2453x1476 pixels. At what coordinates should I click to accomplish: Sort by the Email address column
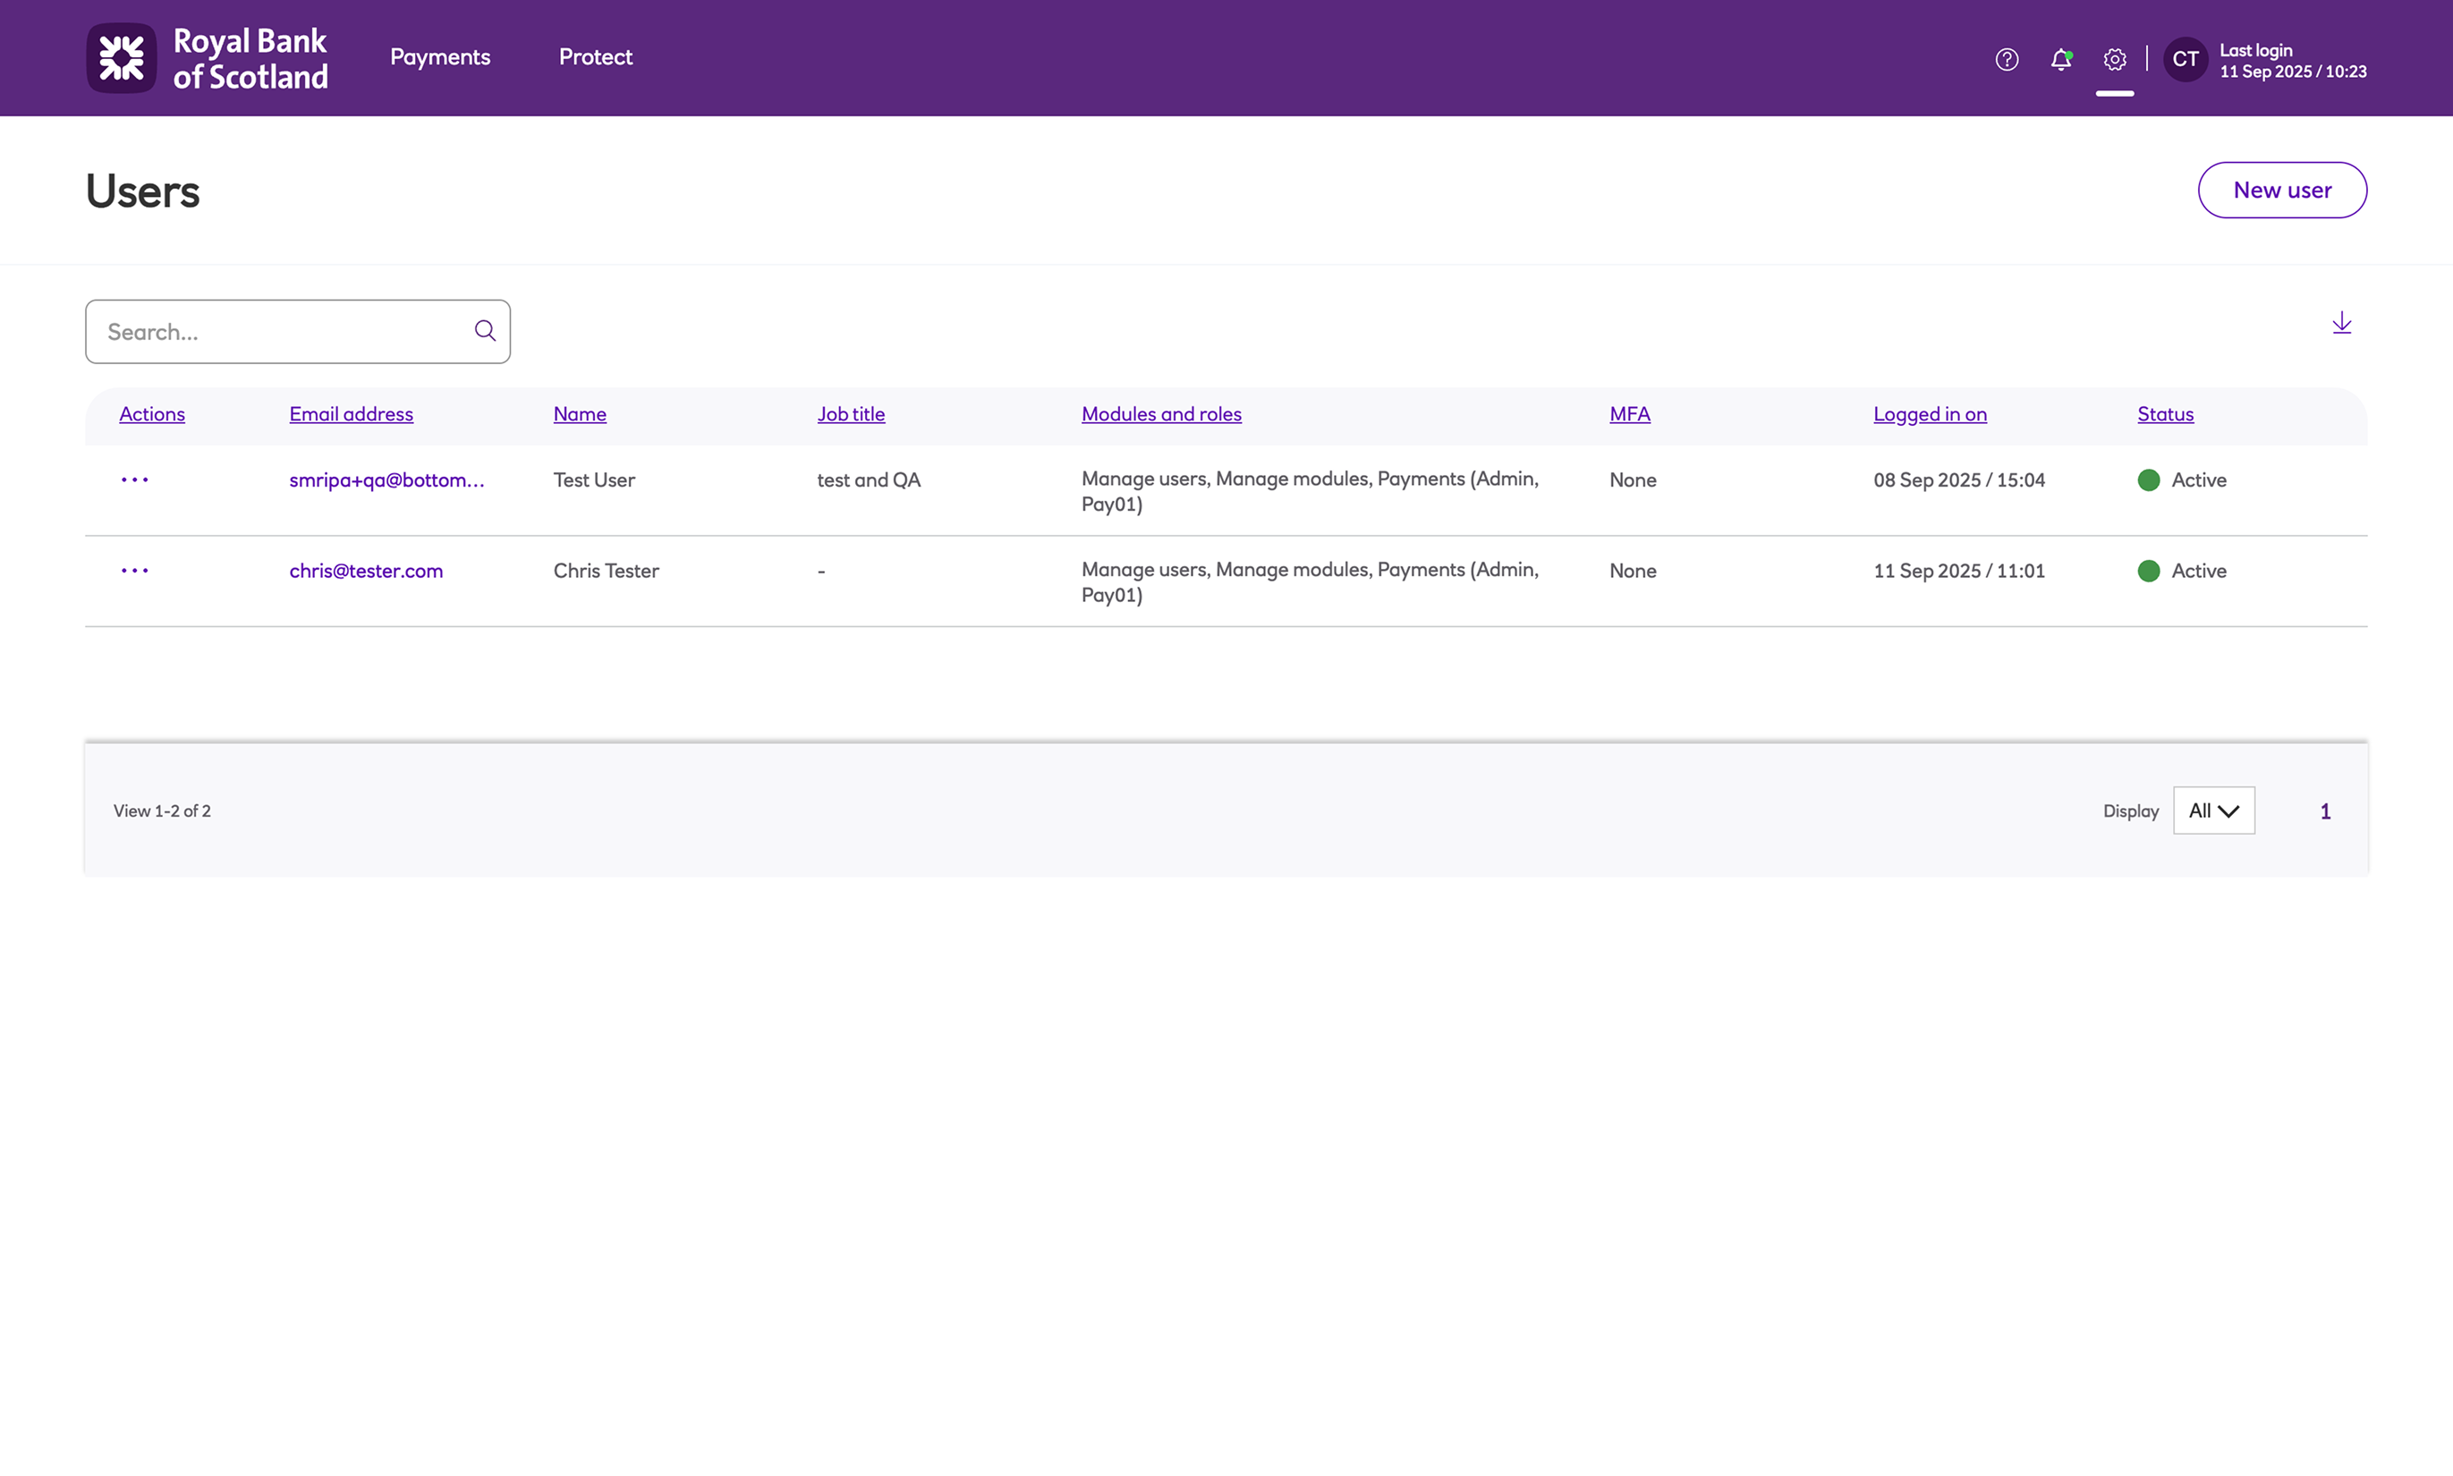tap(350, 415)
